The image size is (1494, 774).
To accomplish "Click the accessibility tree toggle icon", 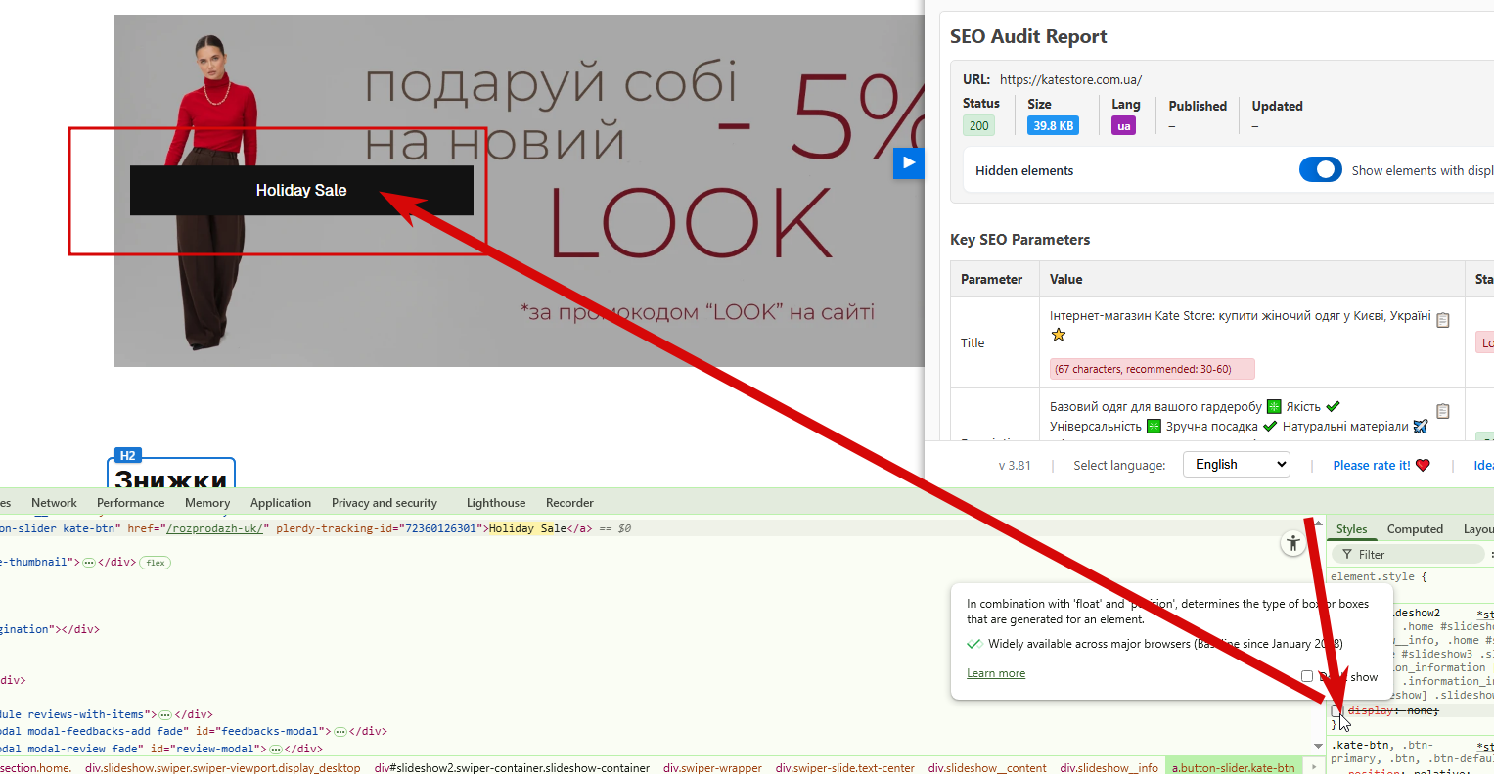I will [1293, 543].
